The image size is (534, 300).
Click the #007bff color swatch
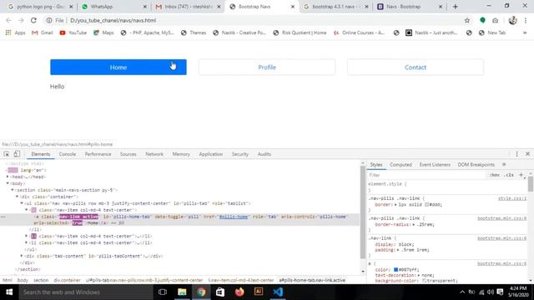(x=395, y=270)
